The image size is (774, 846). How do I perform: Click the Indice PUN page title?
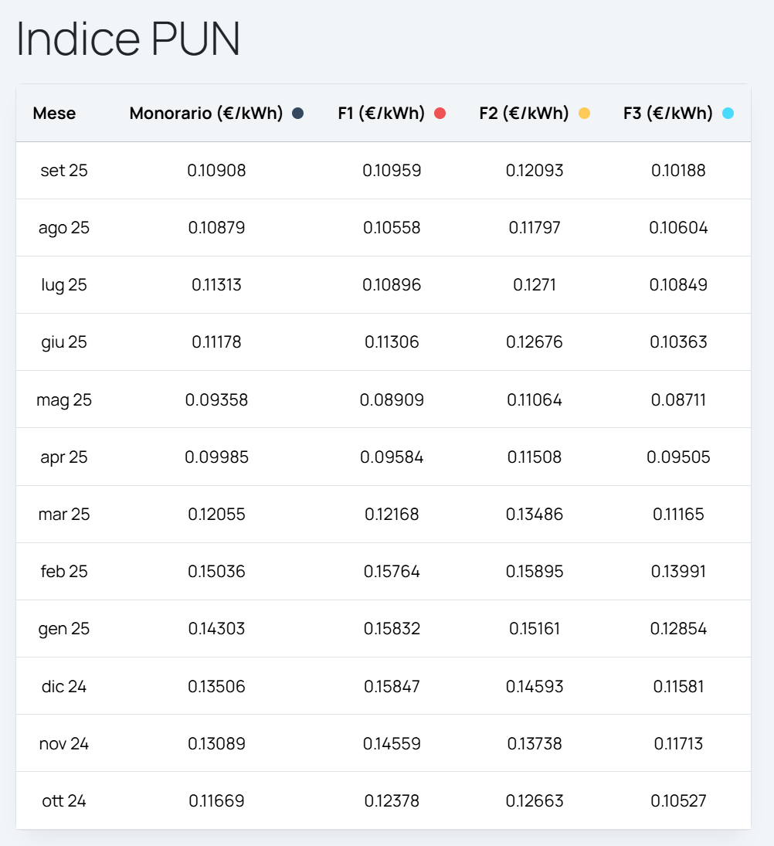point(128,39)
